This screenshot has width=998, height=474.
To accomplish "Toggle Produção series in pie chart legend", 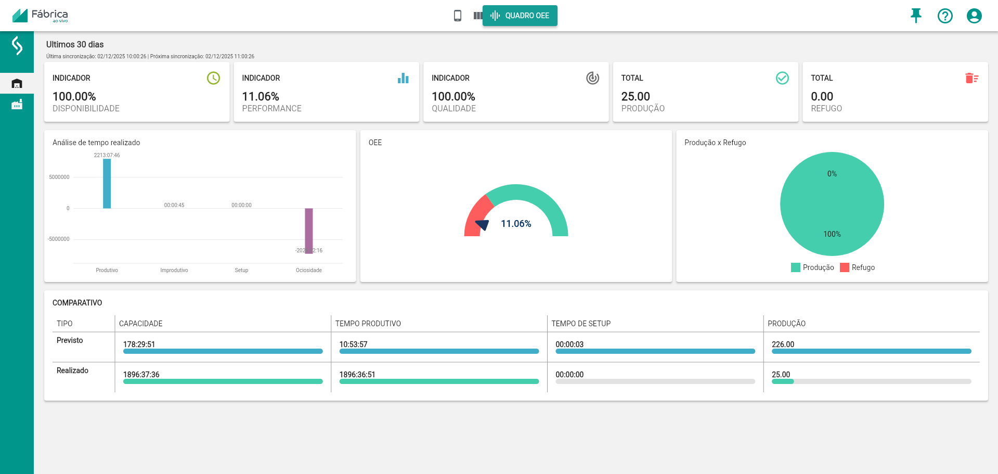I will [812, 267].
